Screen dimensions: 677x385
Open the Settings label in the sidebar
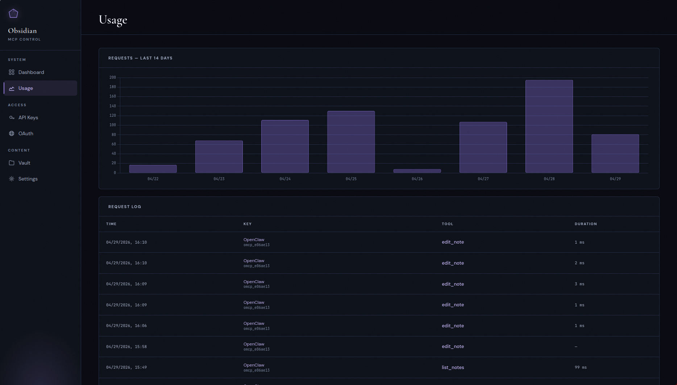[x=28, y=179]
